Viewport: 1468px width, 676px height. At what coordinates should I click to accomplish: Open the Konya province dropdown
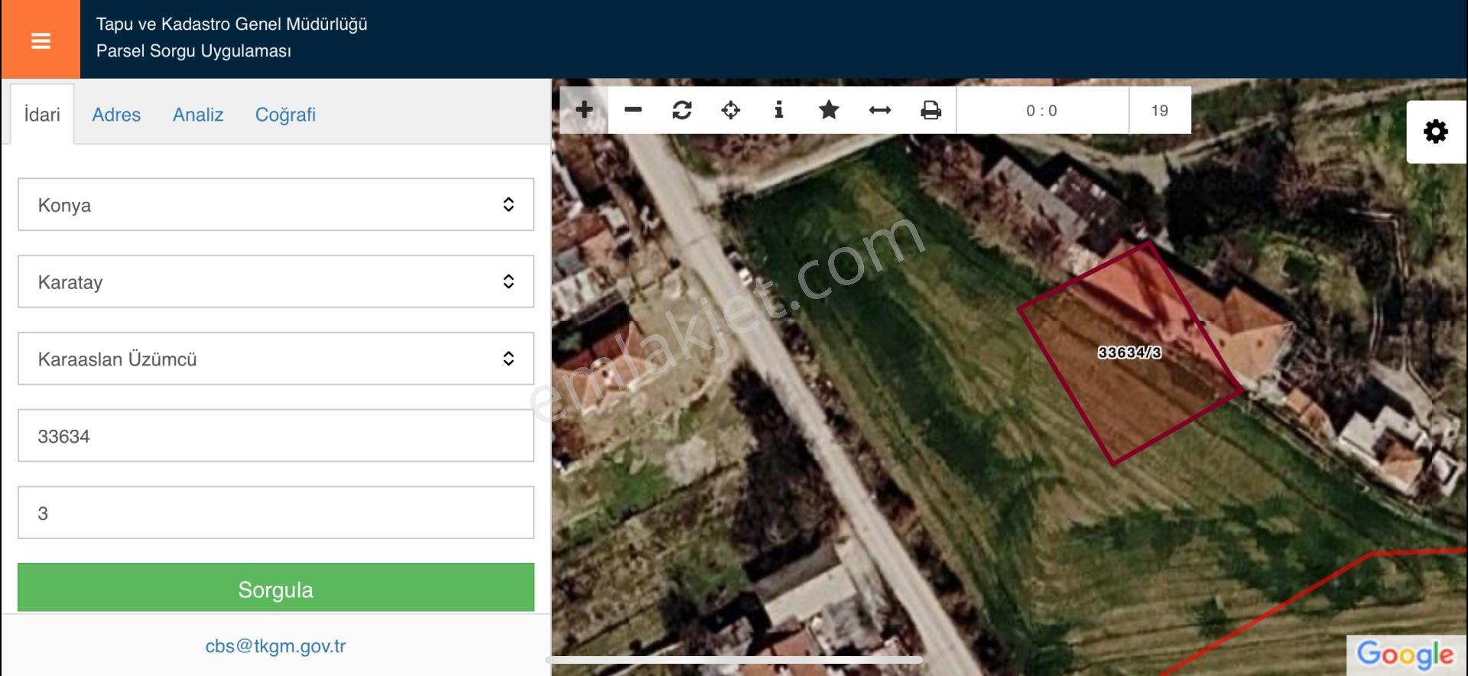(x=276, y=205)
